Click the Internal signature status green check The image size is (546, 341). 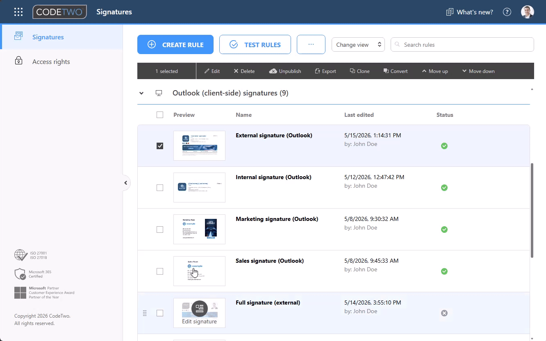(444, 188)
